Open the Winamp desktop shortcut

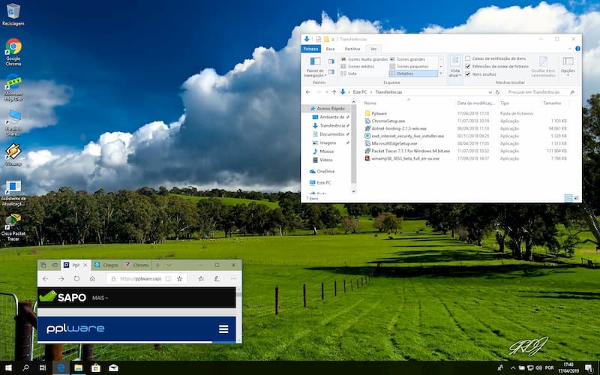(x=13, y=154)
